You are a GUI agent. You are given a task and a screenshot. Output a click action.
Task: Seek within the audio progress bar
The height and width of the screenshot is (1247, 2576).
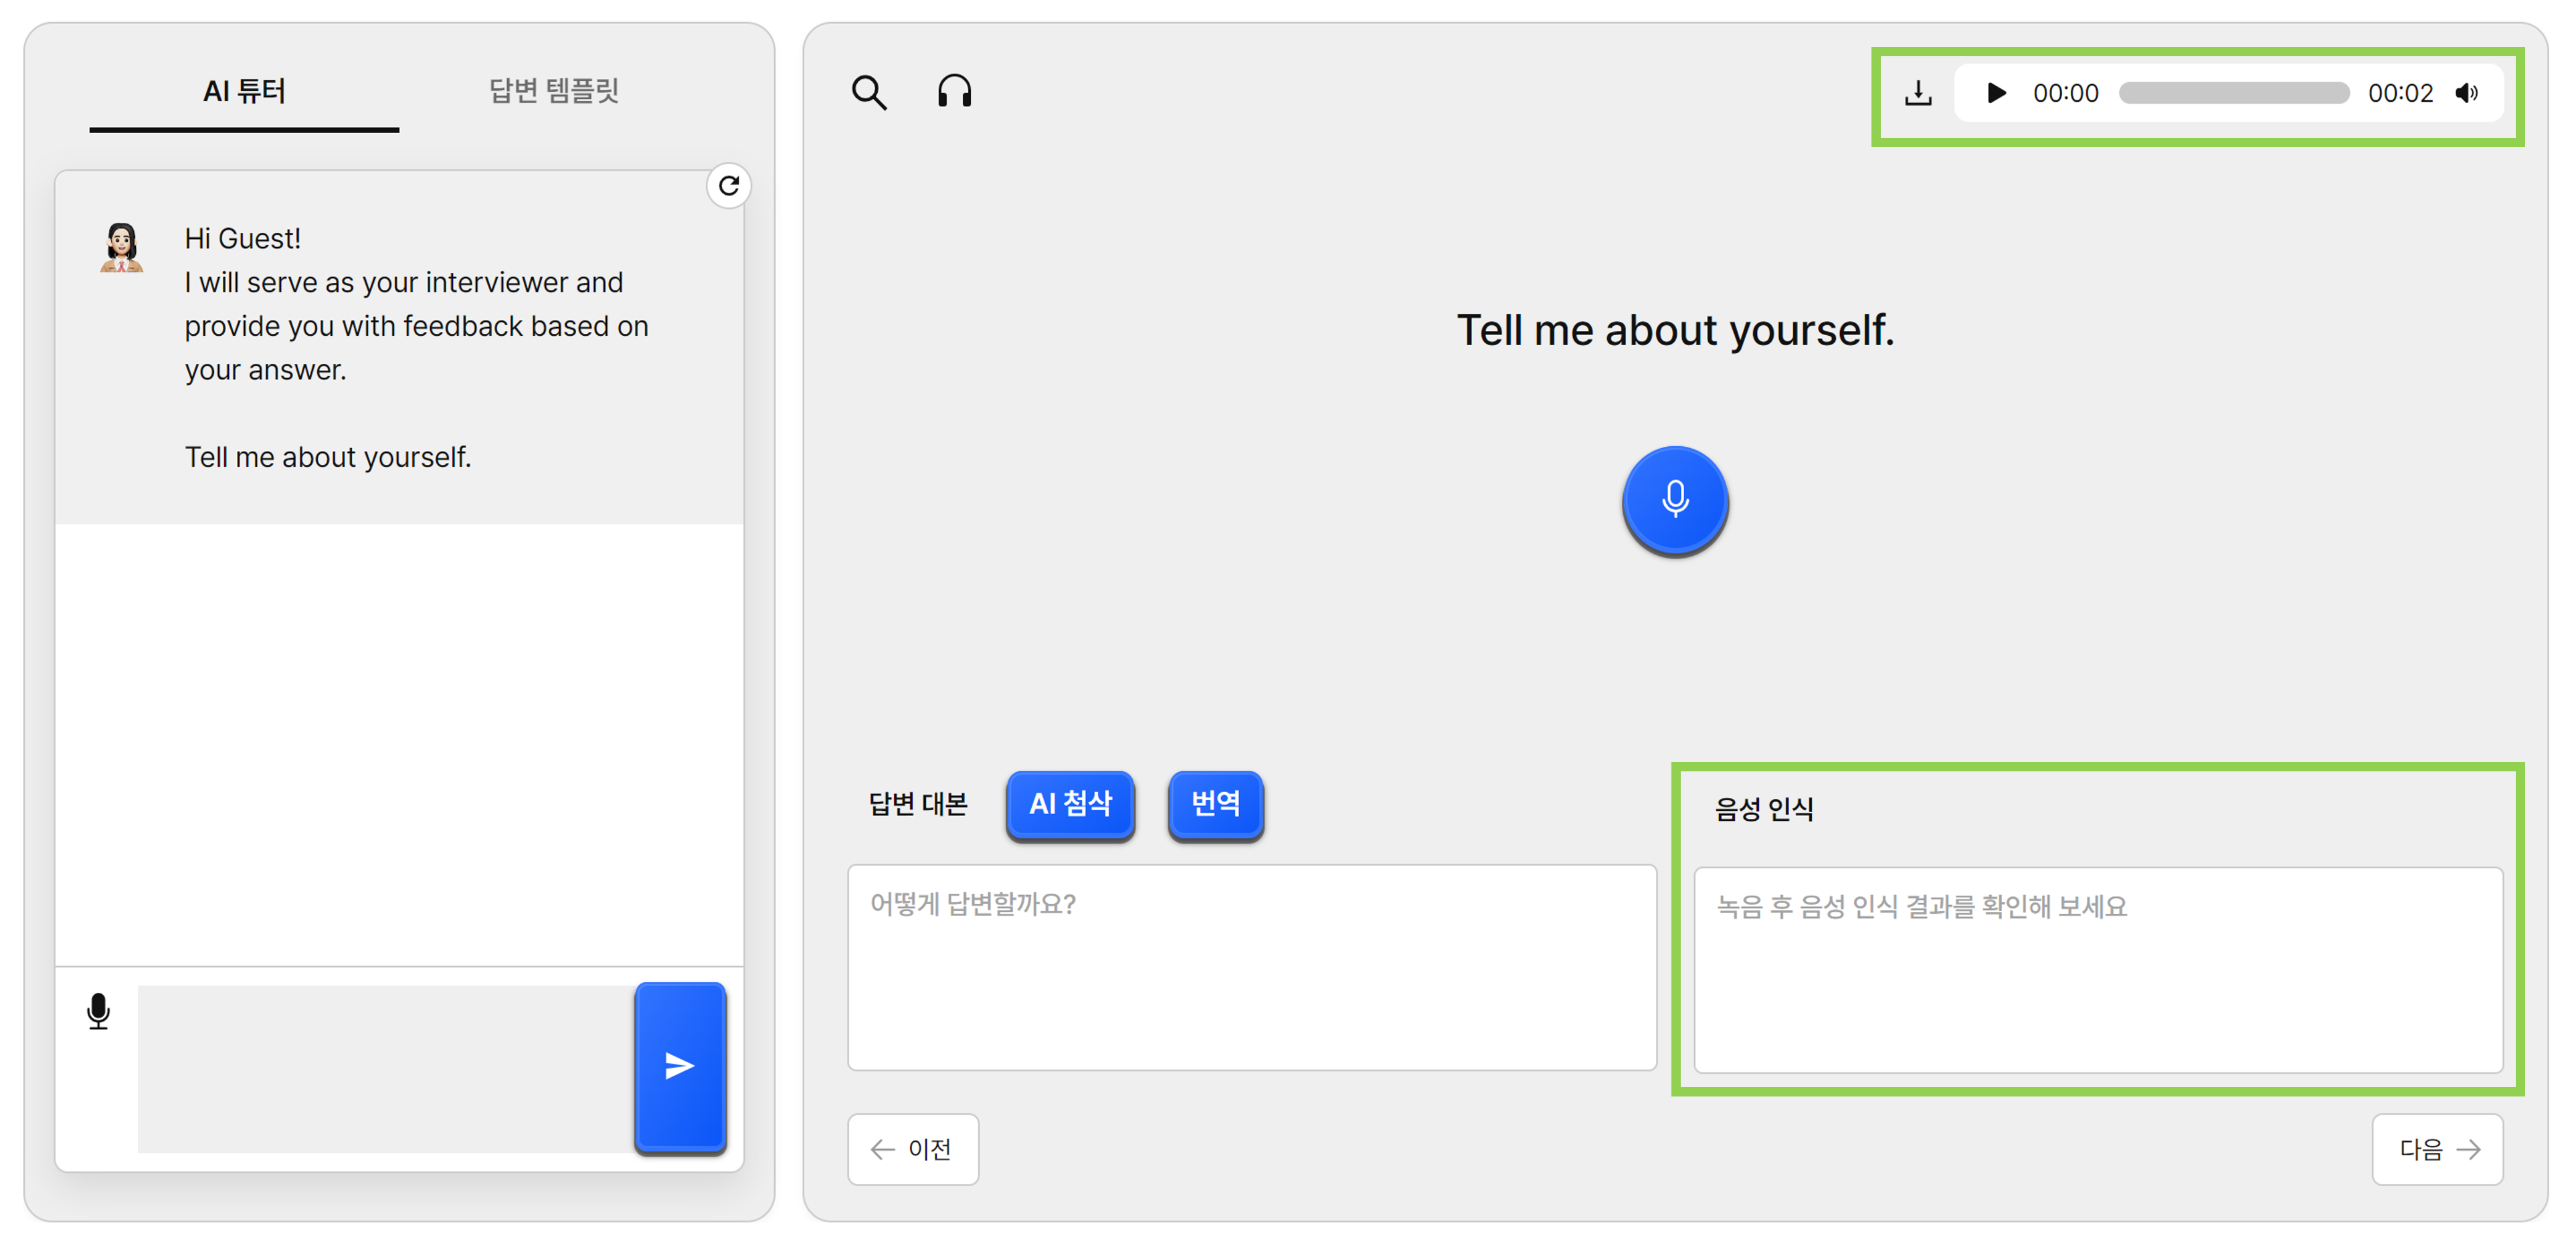click(2233, 93)
